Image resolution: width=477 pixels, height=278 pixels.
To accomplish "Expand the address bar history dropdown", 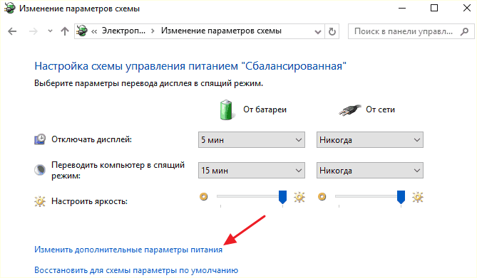I will 318,31.
